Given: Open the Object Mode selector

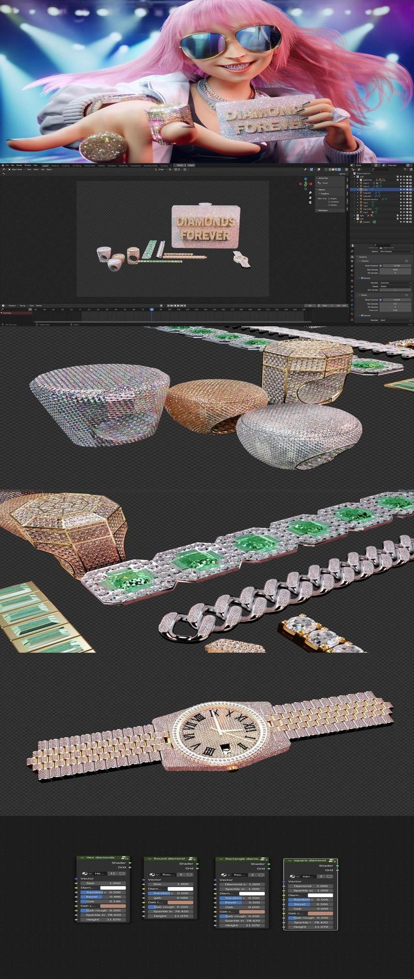Looking at the screenshot, I should [17, 169].
